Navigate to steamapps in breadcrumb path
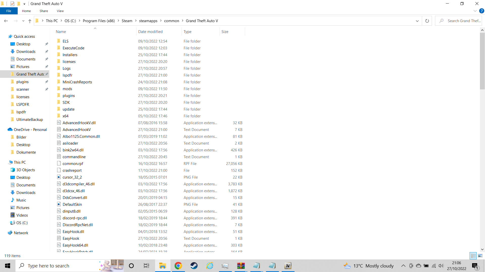 pyautogui.click(x=148, y=21)
